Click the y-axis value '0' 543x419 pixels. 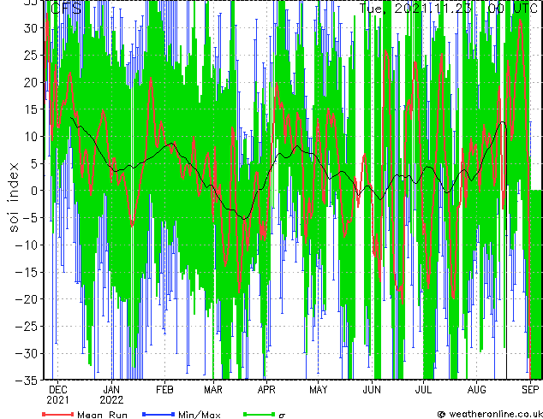pos(33,191)
